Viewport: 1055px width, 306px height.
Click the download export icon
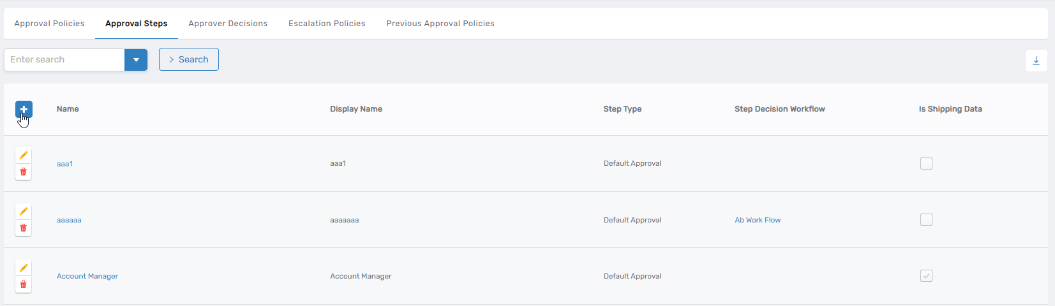point(1036,61)
